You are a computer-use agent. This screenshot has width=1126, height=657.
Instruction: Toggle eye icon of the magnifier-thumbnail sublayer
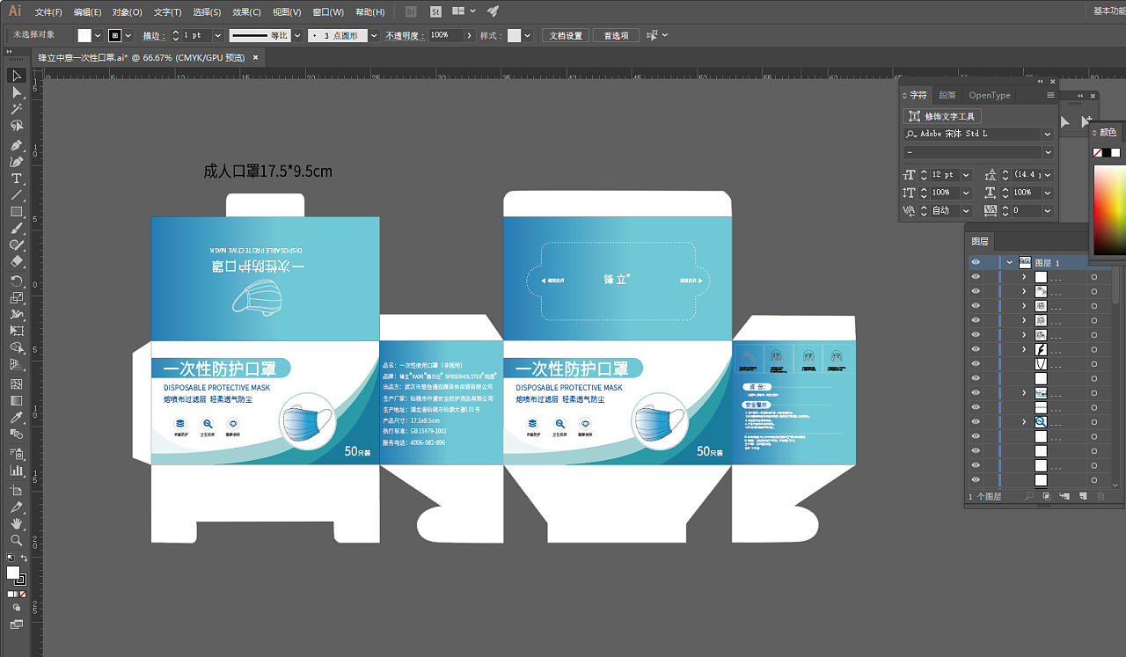click(x=976, y=422)
